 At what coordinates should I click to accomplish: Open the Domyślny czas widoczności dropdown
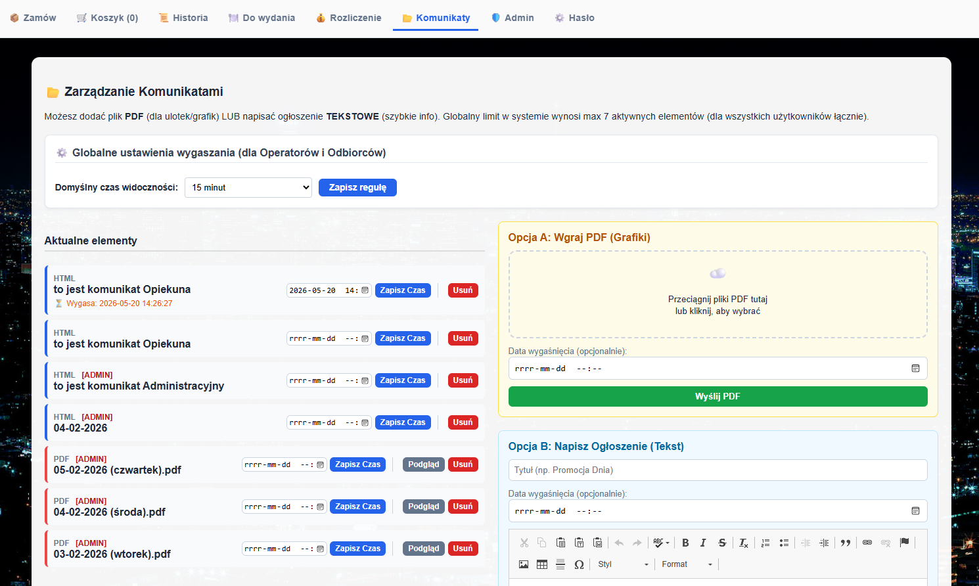coord(248,187)
